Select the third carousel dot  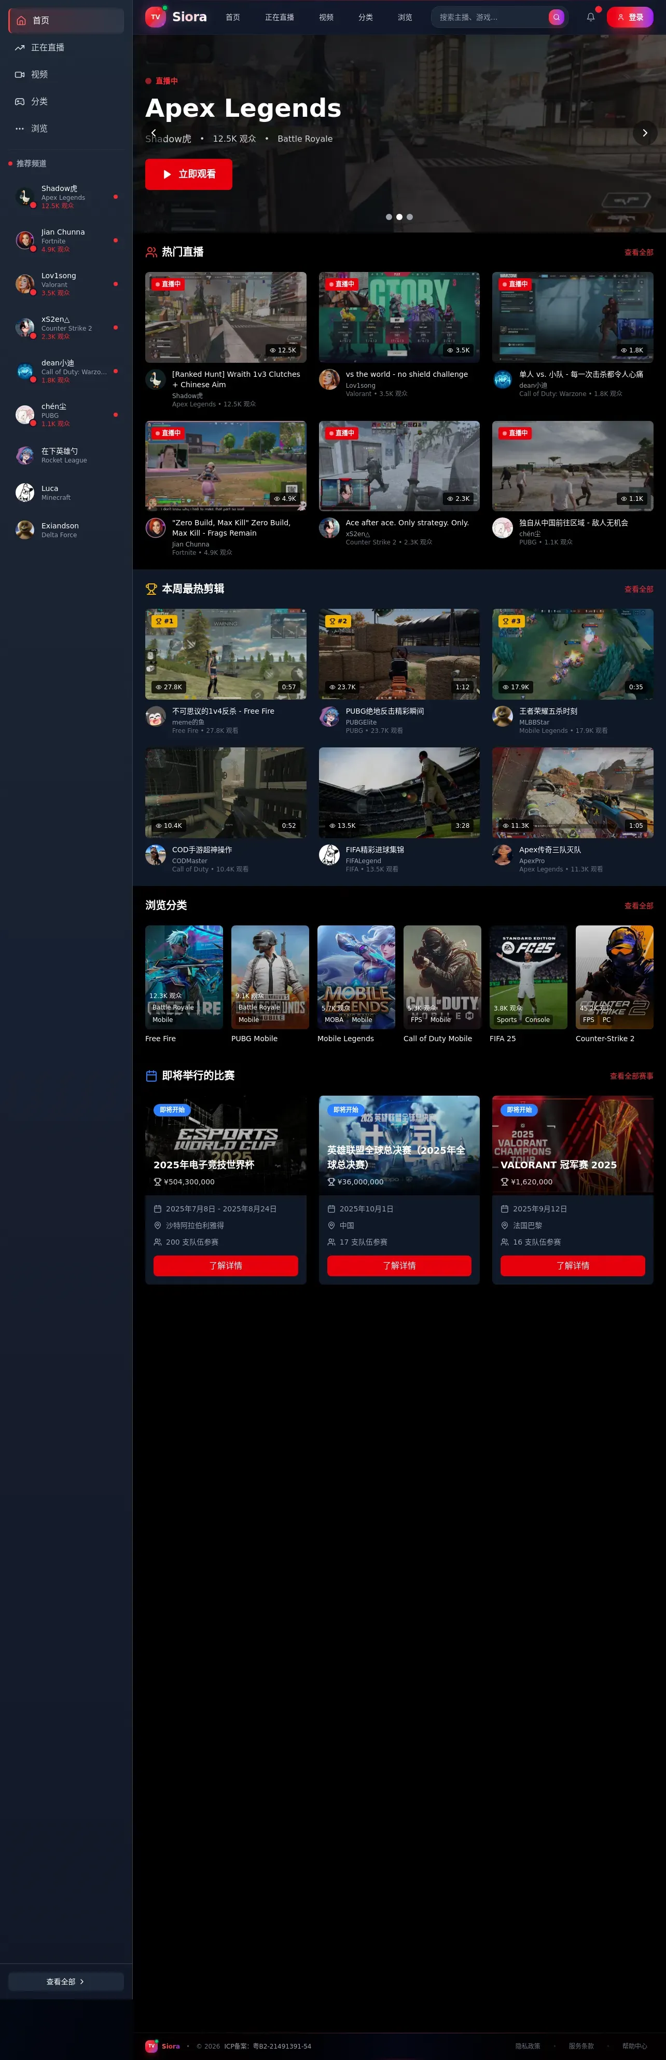[410, 217]
